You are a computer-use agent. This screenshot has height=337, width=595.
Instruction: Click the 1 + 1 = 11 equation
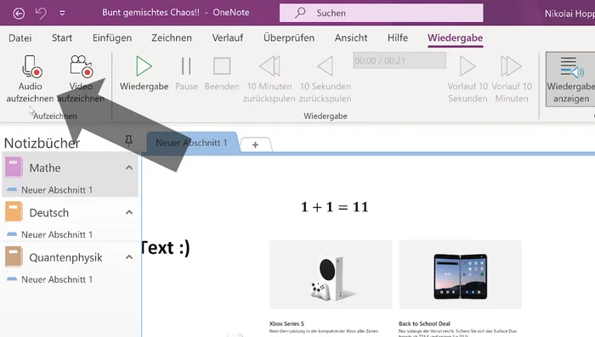coord(334,207)
